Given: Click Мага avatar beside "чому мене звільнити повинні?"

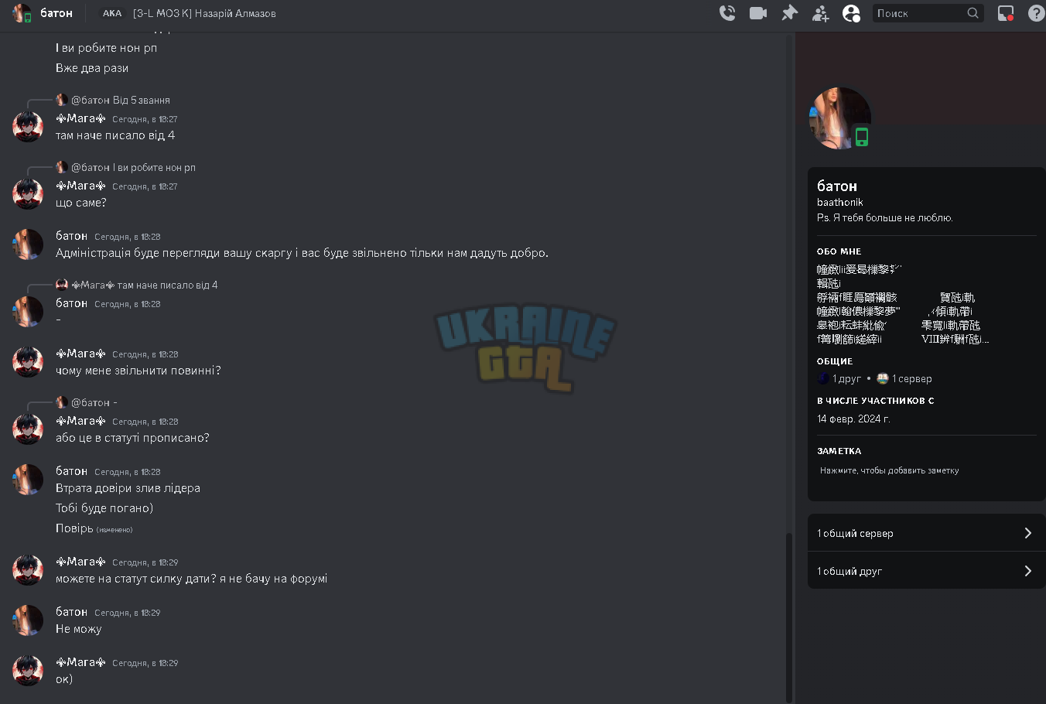Looking at the screenshot, I should click(x=28, y=362).
